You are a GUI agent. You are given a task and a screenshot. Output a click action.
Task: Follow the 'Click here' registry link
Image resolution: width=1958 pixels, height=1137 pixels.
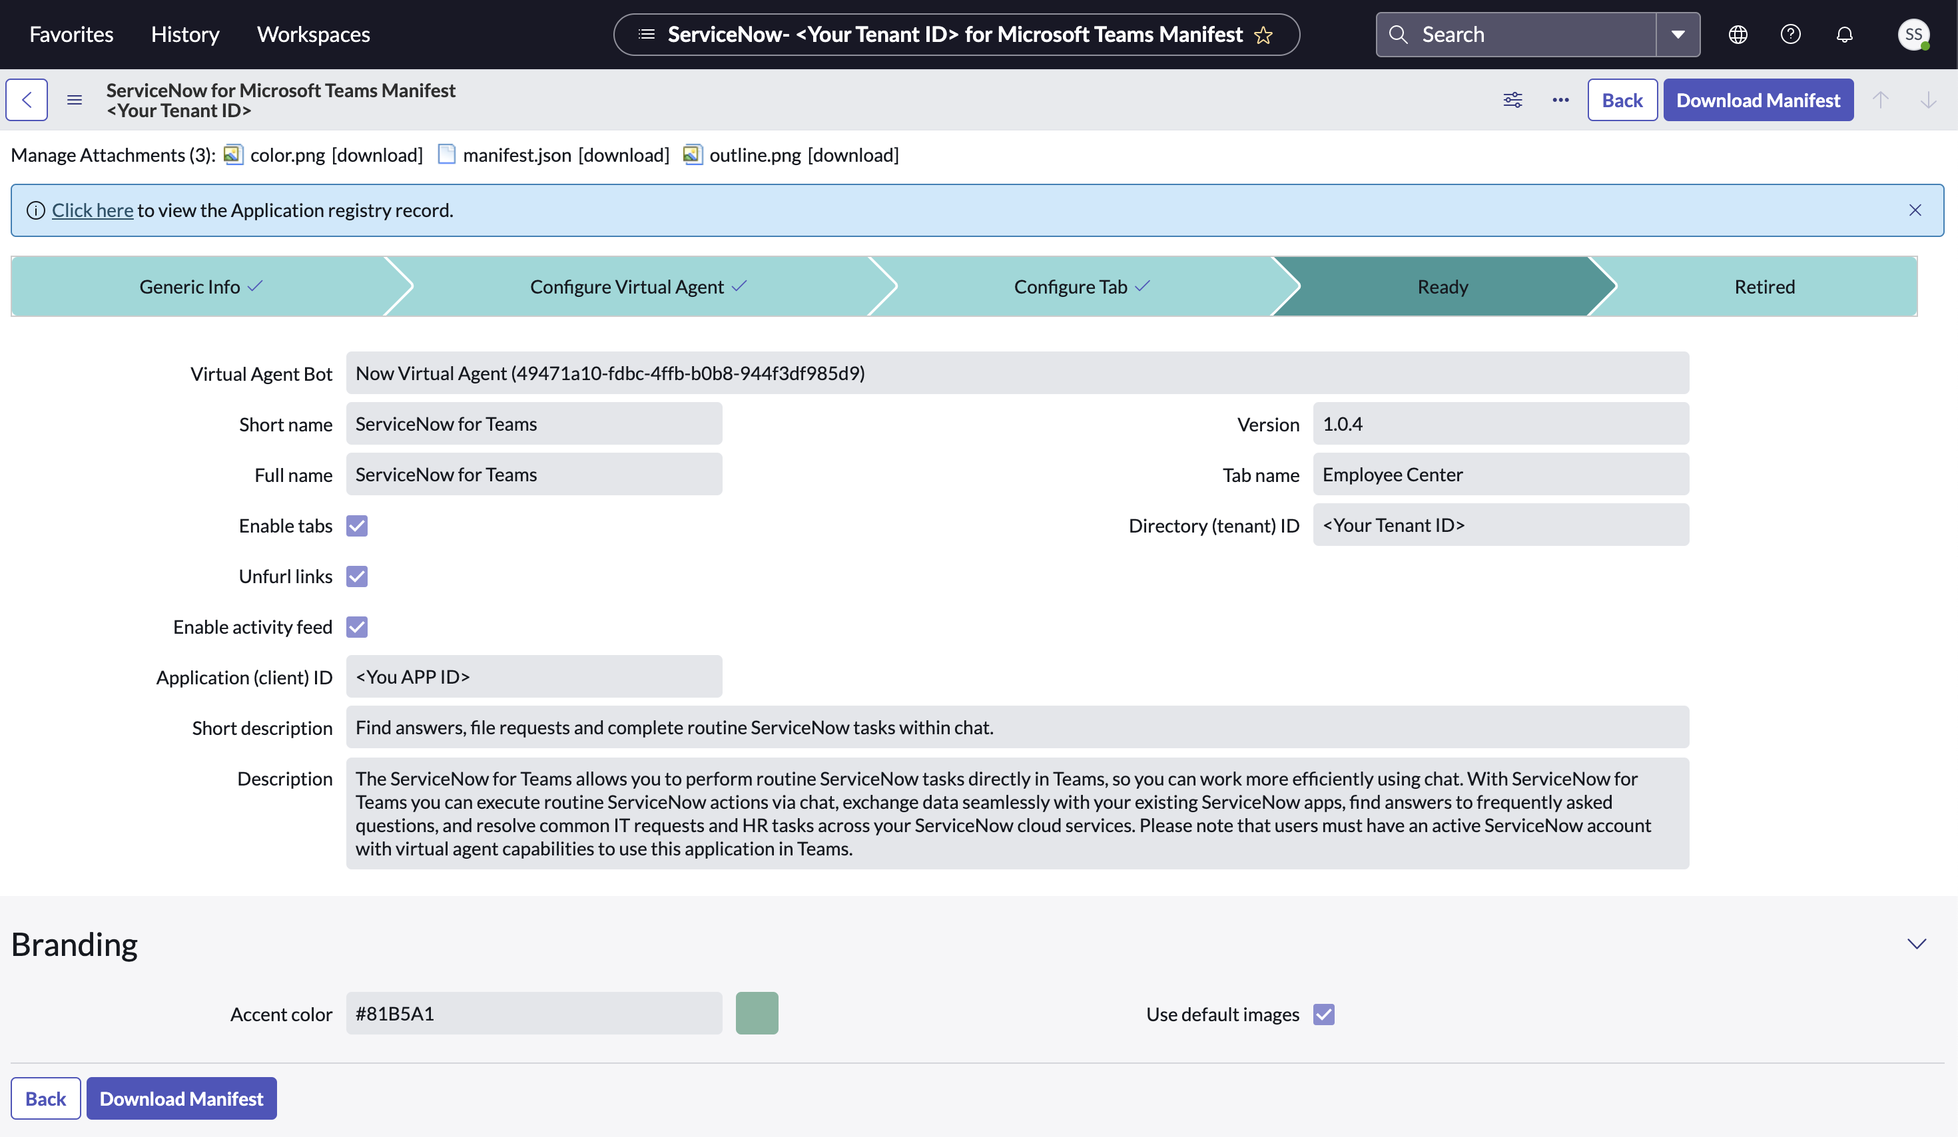point(93,210)
